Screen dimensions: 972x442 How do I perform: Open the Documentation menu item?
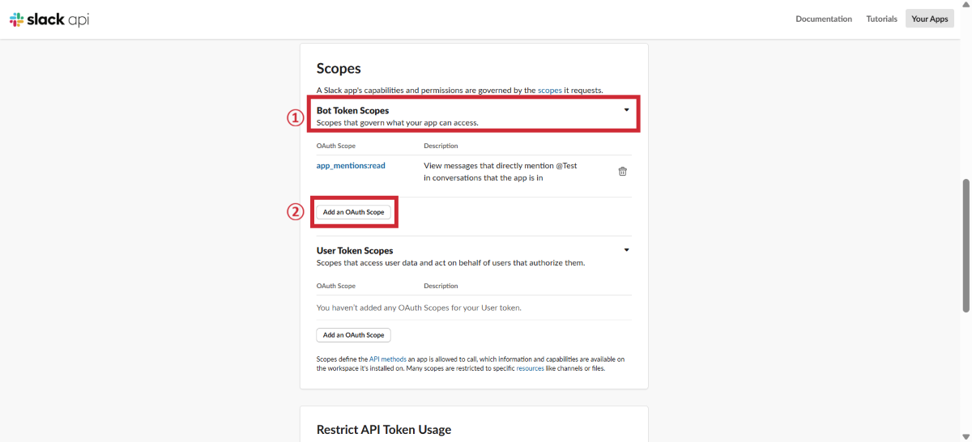point(823,19)
